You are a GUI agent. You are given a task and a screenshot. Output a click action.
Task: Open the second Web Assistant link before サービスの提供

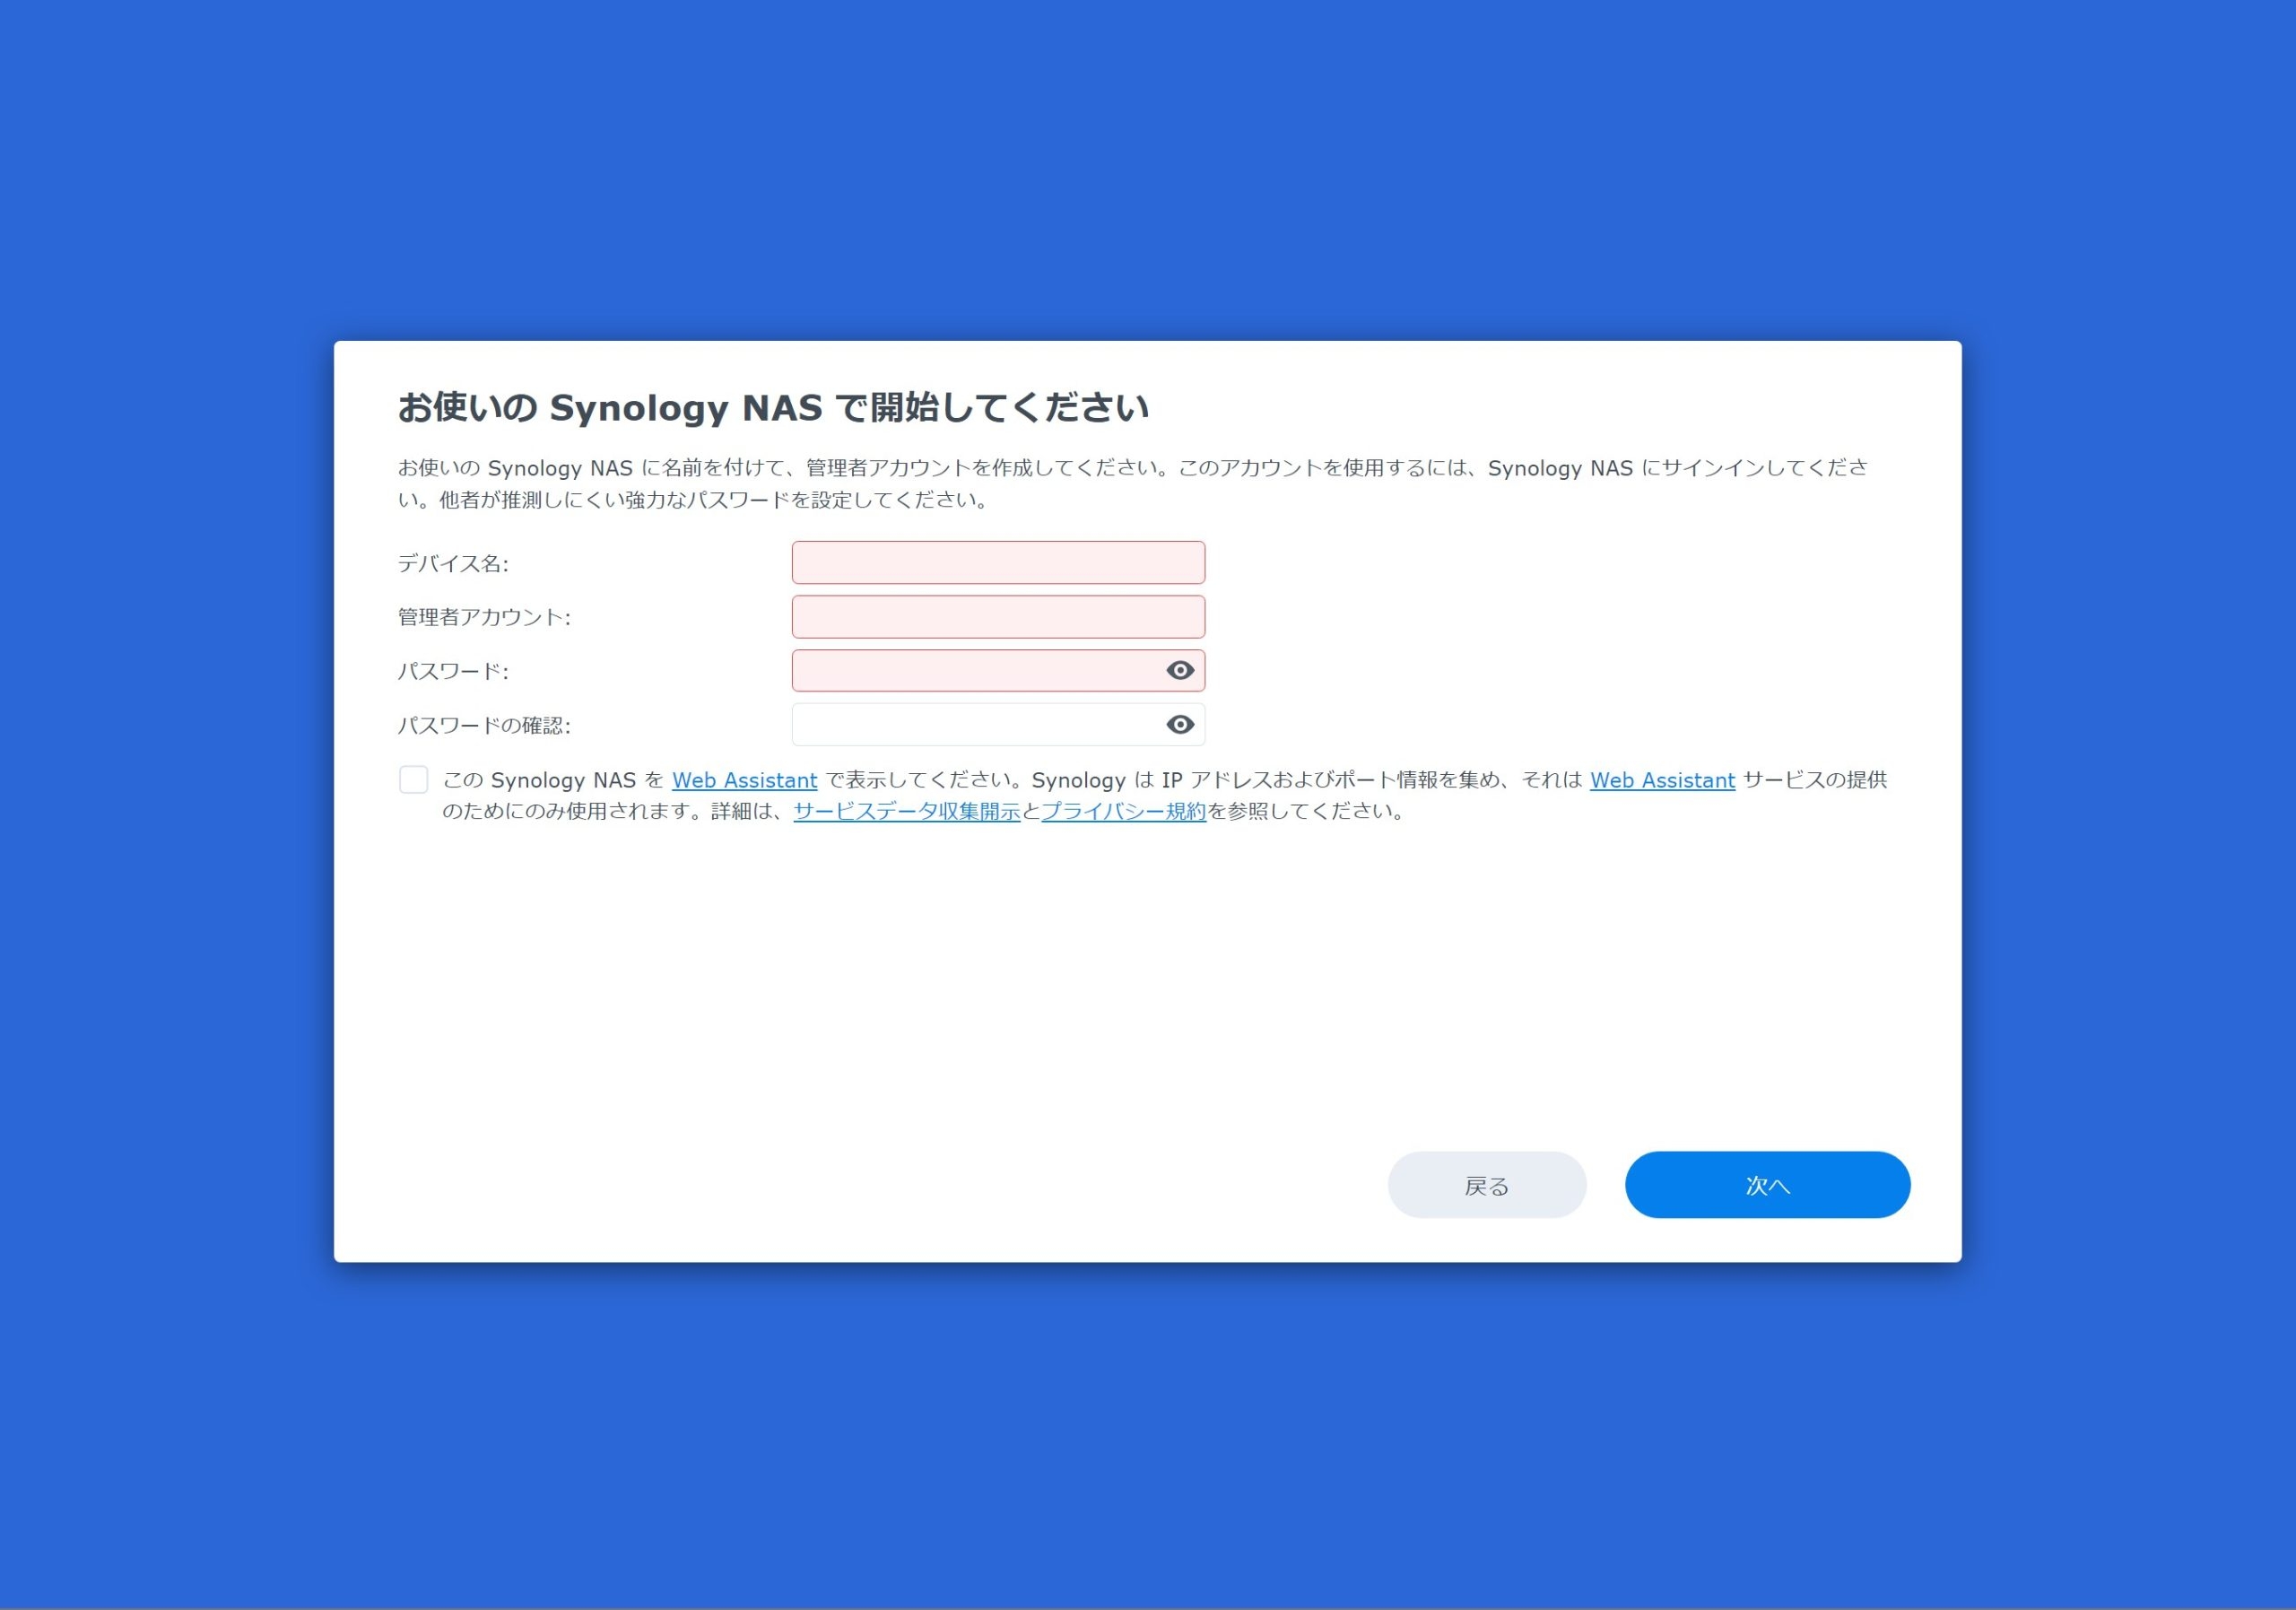(x=1662, y=780)
